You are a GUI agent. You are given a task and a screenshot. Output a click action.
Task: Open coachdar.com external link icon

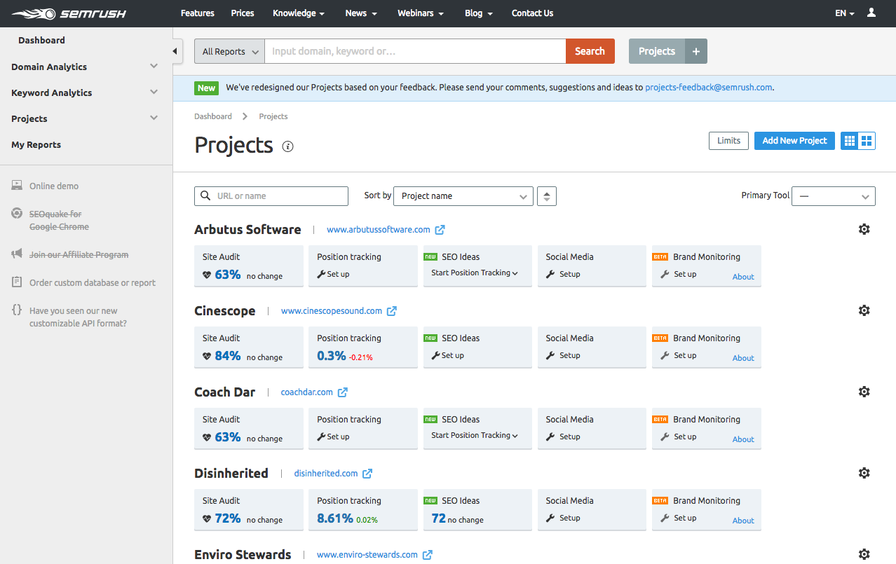(x=343, y=392)
